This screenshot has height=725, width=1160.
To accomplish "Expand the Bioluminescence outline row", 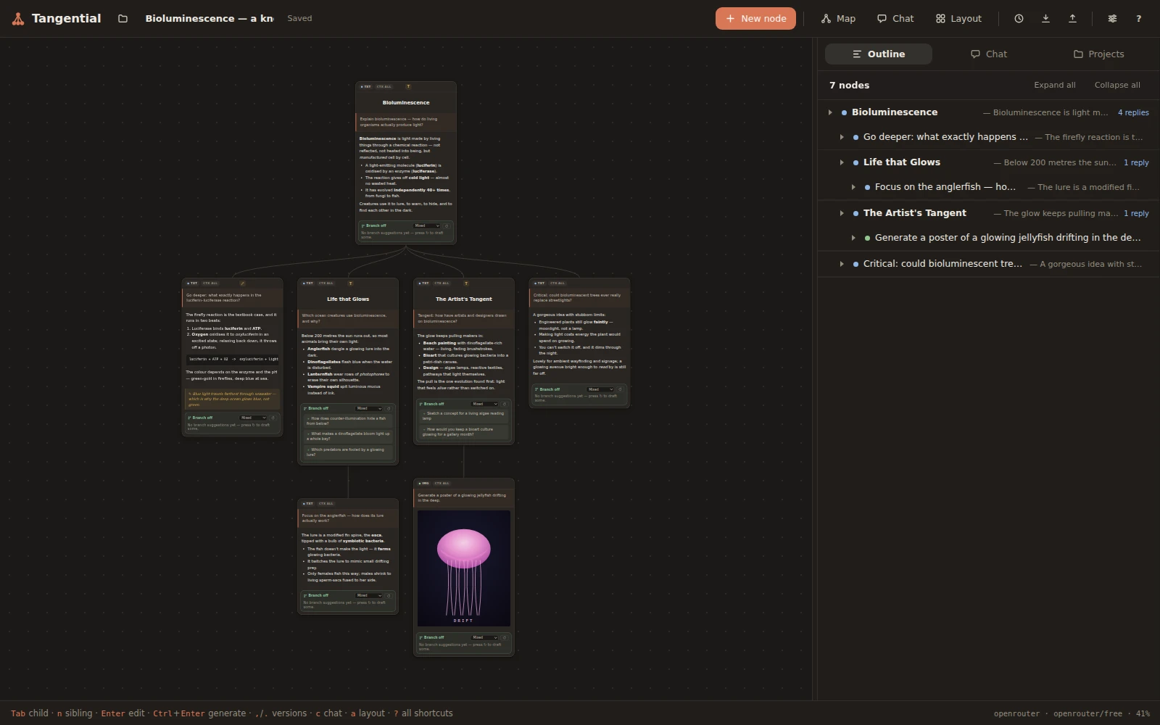I will point(830,112).
